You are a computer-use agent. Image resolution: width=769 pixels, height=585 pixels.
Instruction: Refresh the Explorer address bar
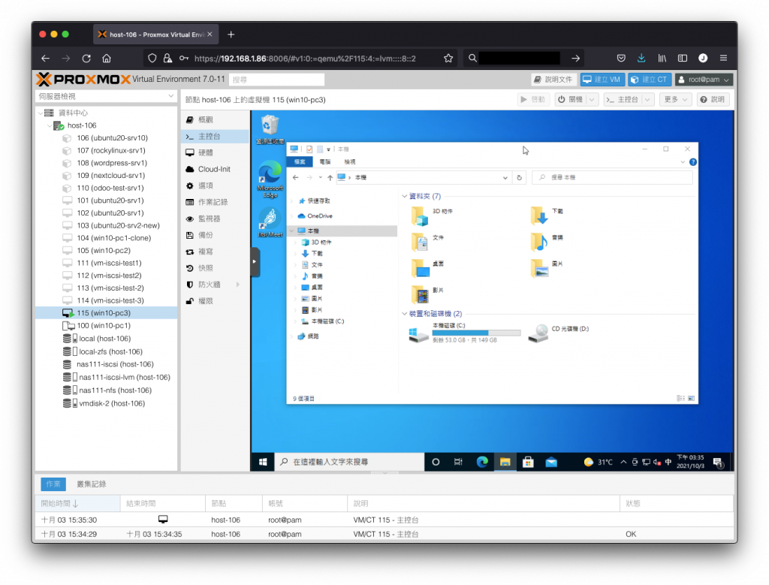520,177
